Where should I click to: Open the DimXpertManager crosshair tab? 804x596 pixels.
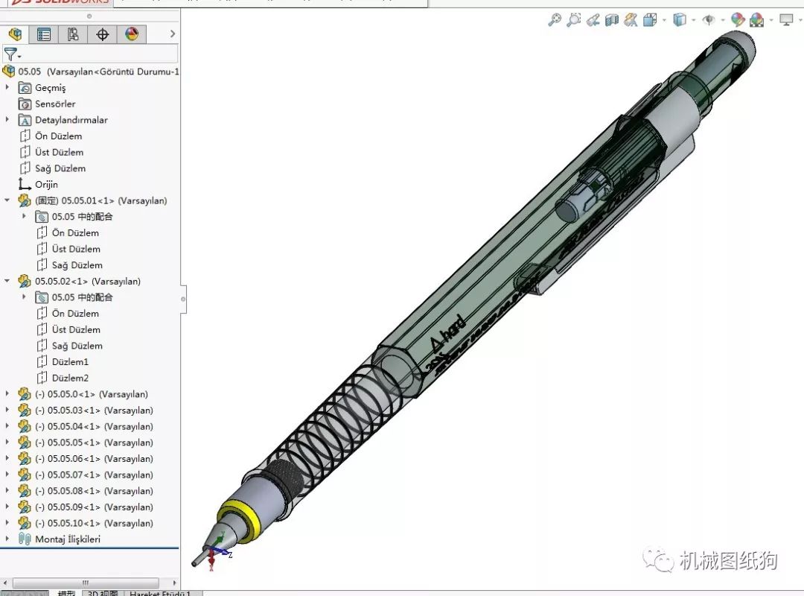pyautogui.click(x=103, y=34)
